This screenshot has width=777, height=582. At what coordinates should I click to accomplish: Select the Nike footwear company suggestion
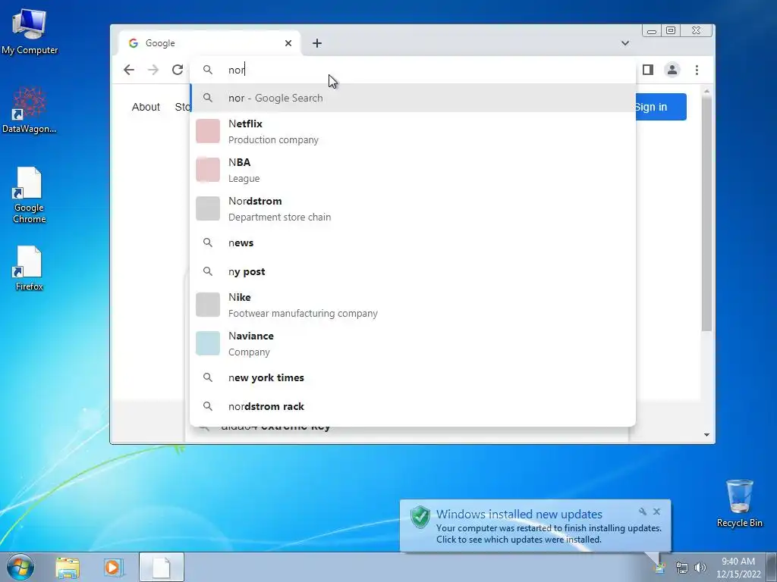[412, 305]
